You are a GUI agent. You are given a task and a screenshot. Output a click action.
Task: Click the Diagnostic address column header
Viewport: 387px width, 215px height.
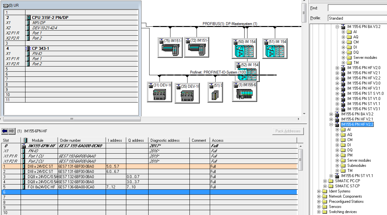[169, 140]
